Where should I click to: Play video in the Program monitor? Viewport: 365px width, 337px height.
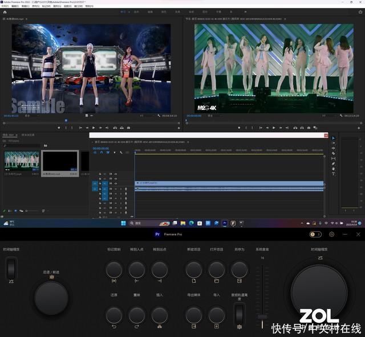coord(274,128)
